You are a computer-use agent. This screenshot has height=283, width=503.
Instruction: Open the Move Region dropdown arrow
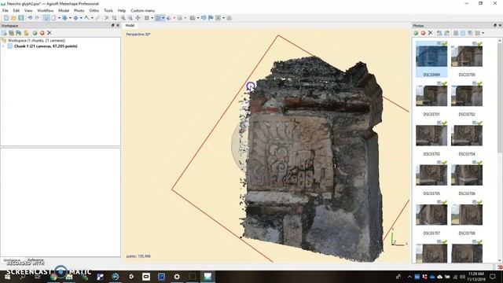70,18
